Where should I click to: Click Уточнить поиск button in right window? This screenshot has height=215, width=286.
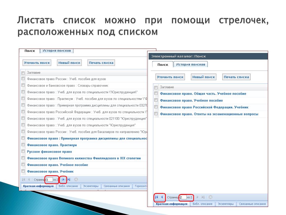coord(170,77)
